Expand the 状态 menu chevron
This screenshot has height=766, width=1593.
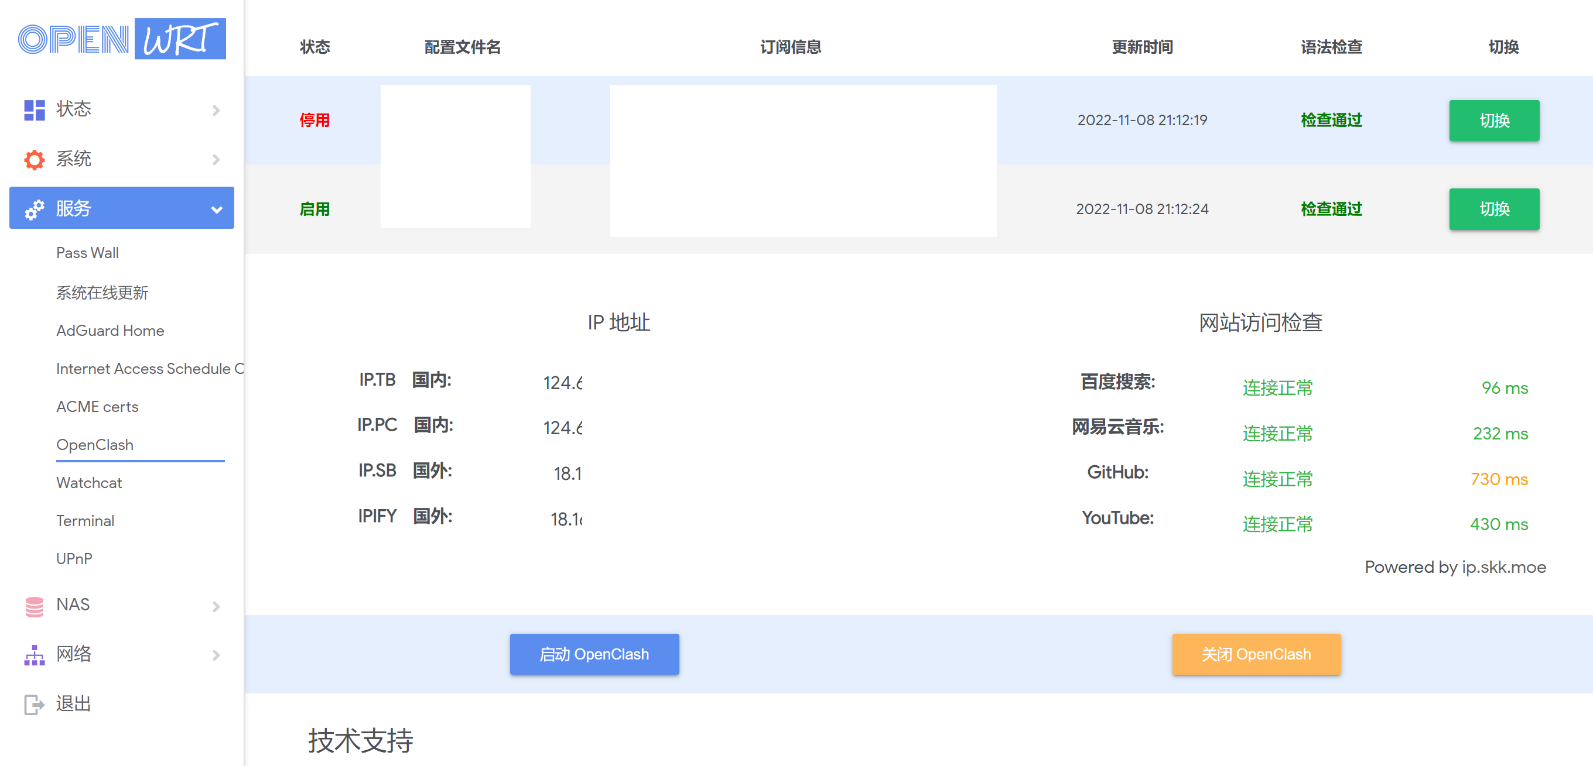(x=216, y=110)
